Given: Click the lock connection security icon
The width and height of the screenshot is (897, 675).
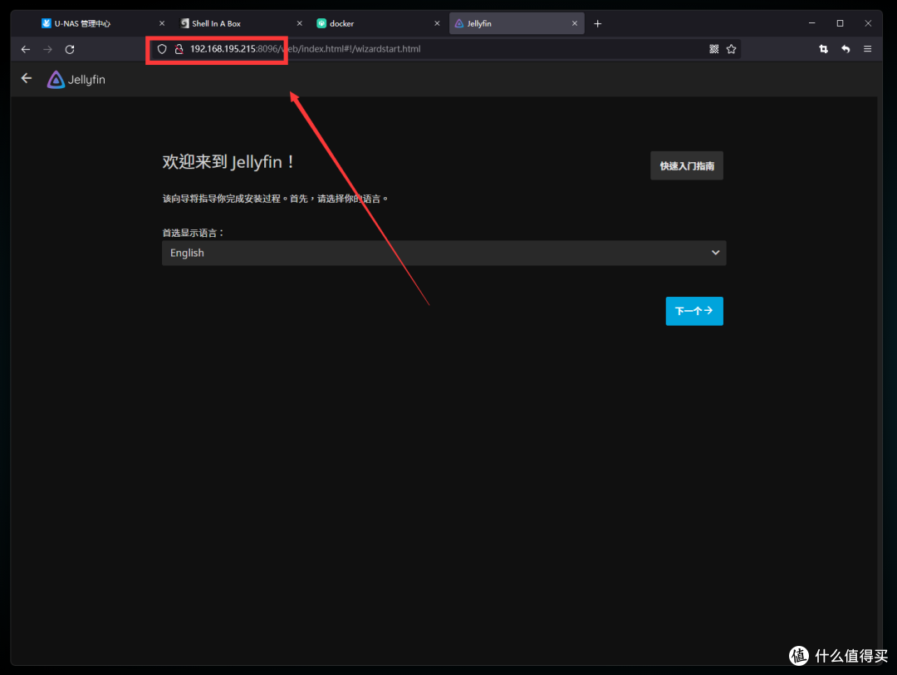Looking at the screenshot, I should pos(179,48).
